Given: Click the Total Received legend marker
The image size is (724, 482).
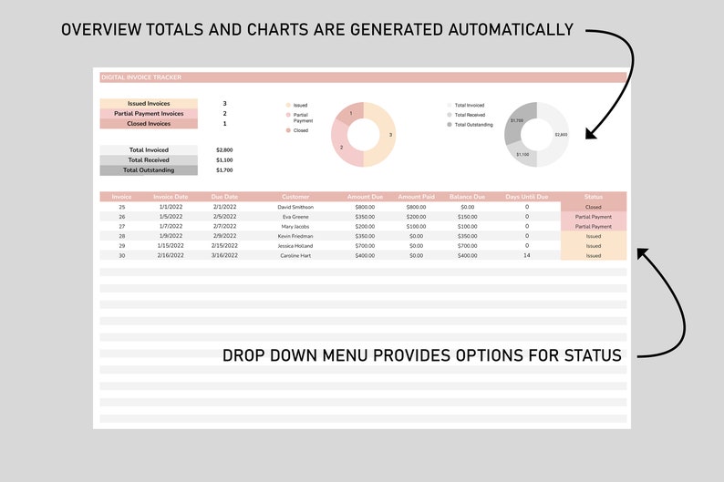Looking at the screenshot, I should [450, 115].
